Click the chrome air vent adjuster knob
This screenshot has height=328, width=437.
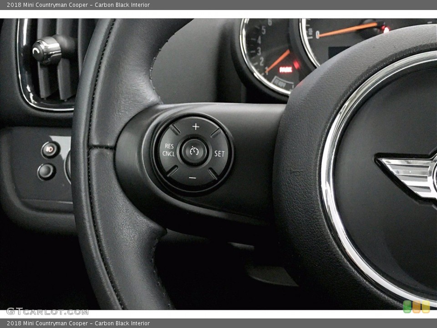[47, 51]
